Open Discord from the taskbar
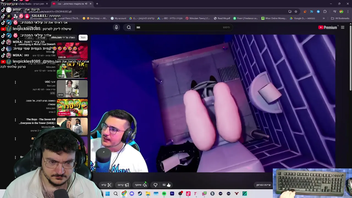The height and width of the screenshot is (198, 352). pos(132,194)
